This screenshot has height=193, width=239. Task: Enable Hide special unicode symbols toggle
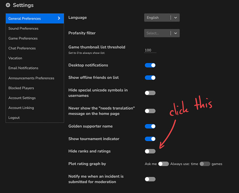tap(150, 93)
